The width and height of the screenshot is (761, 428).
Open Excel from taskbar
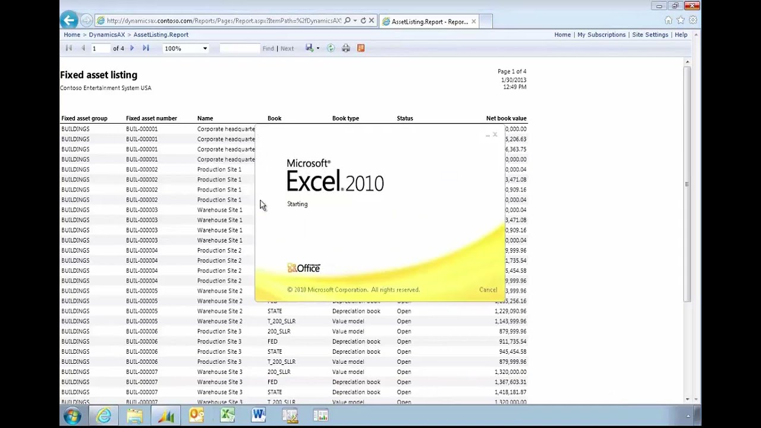click(227, 416)
